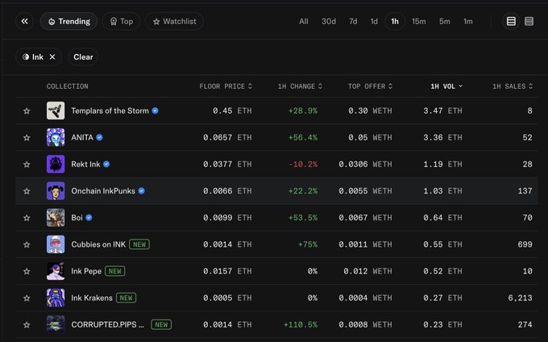Click the 6,213 sales value

[520, 298]
